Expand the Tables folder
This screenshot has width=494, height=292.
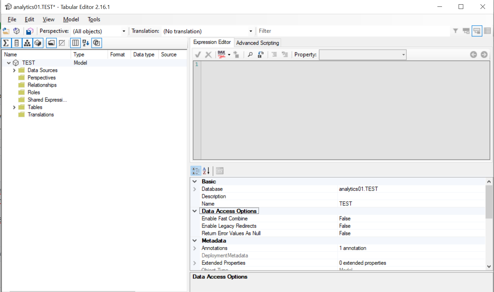pyautogui.click(x=14, y=107)
